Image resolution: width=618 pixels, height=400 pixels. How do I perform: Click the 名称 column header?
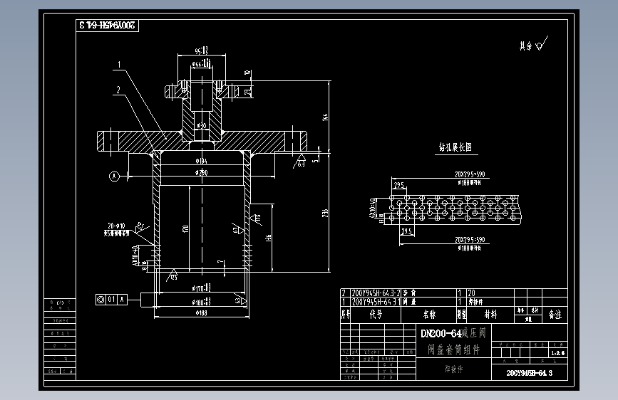point(429,315)
